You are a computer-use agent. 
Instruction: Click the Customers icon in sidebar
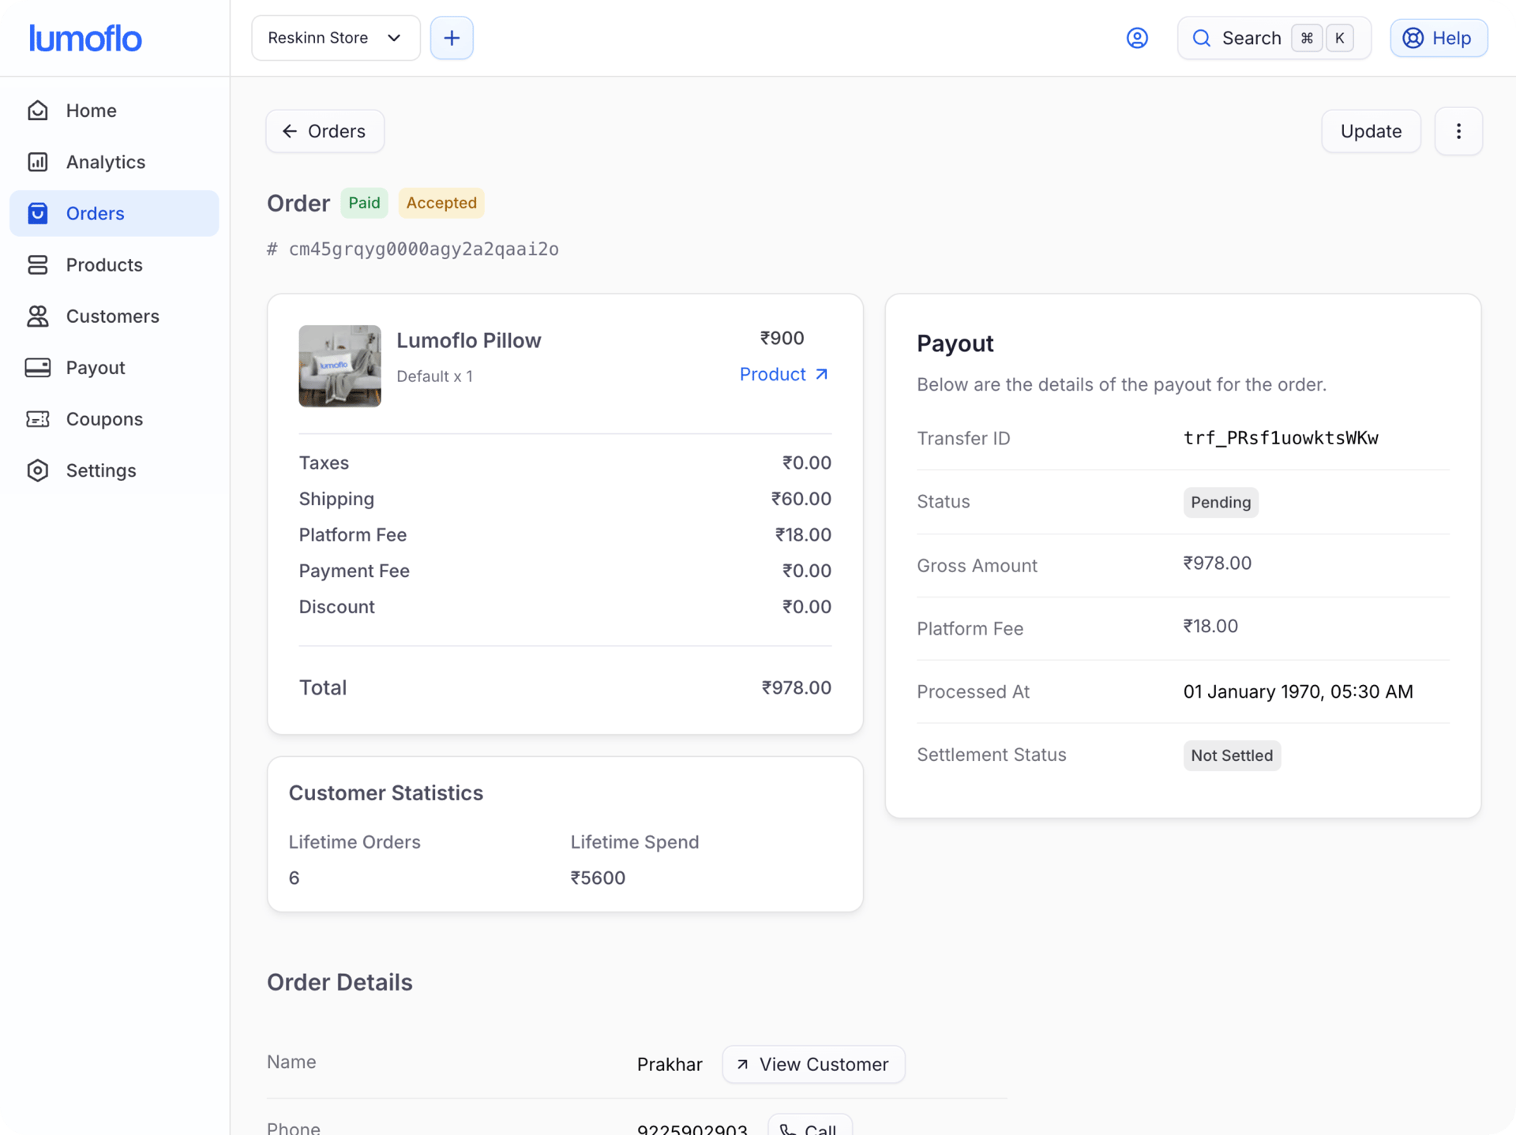pyautogui.click(x=38, y=316)
